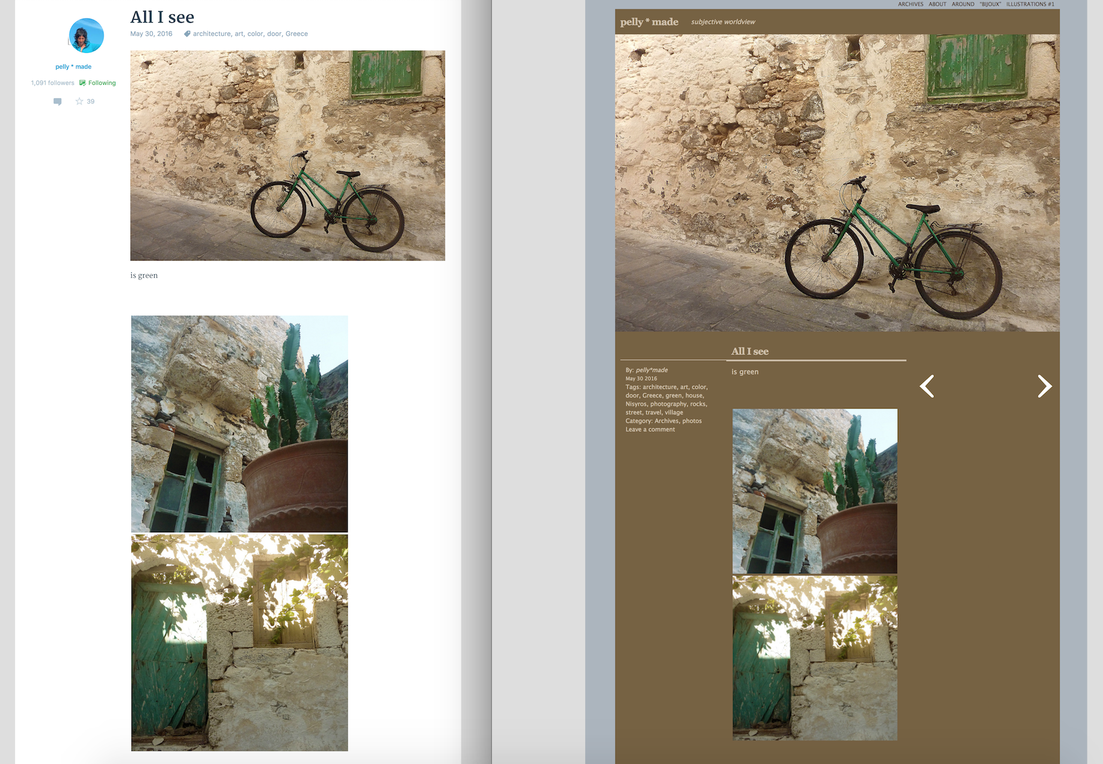Star the post with 39 likes

(x=79, y=102)
